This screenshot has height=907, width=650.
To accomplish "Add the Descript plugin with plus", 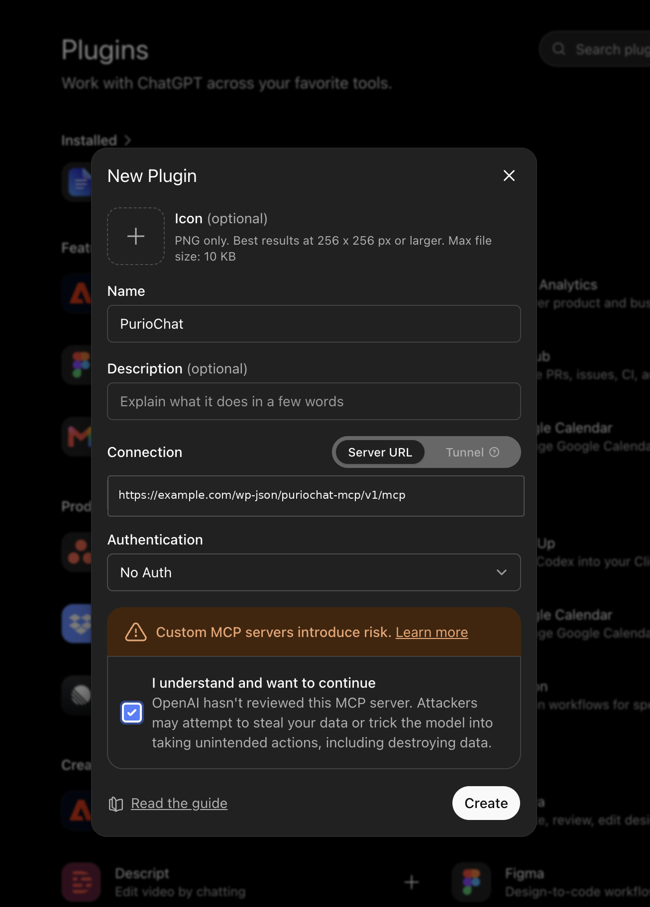I will click(x=412, y=882).
